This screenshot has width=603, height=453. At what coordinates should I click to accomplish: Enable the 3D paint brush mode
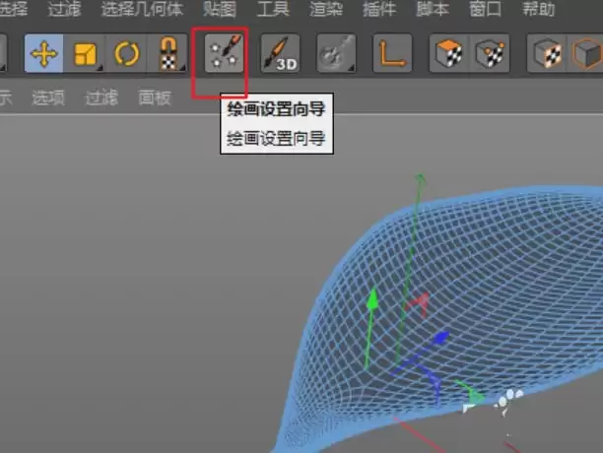tap(280, 54)
